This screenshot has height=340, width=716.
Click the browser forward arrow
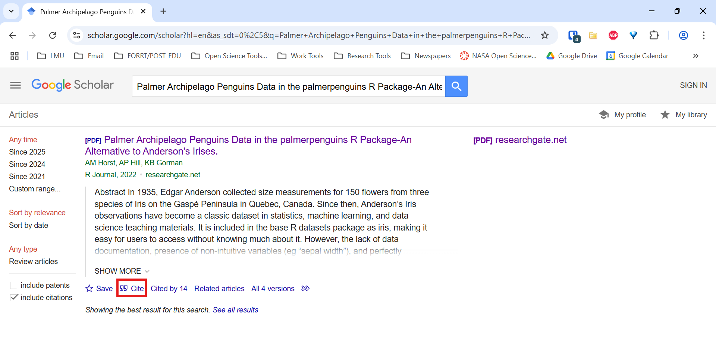click(32, 35)
